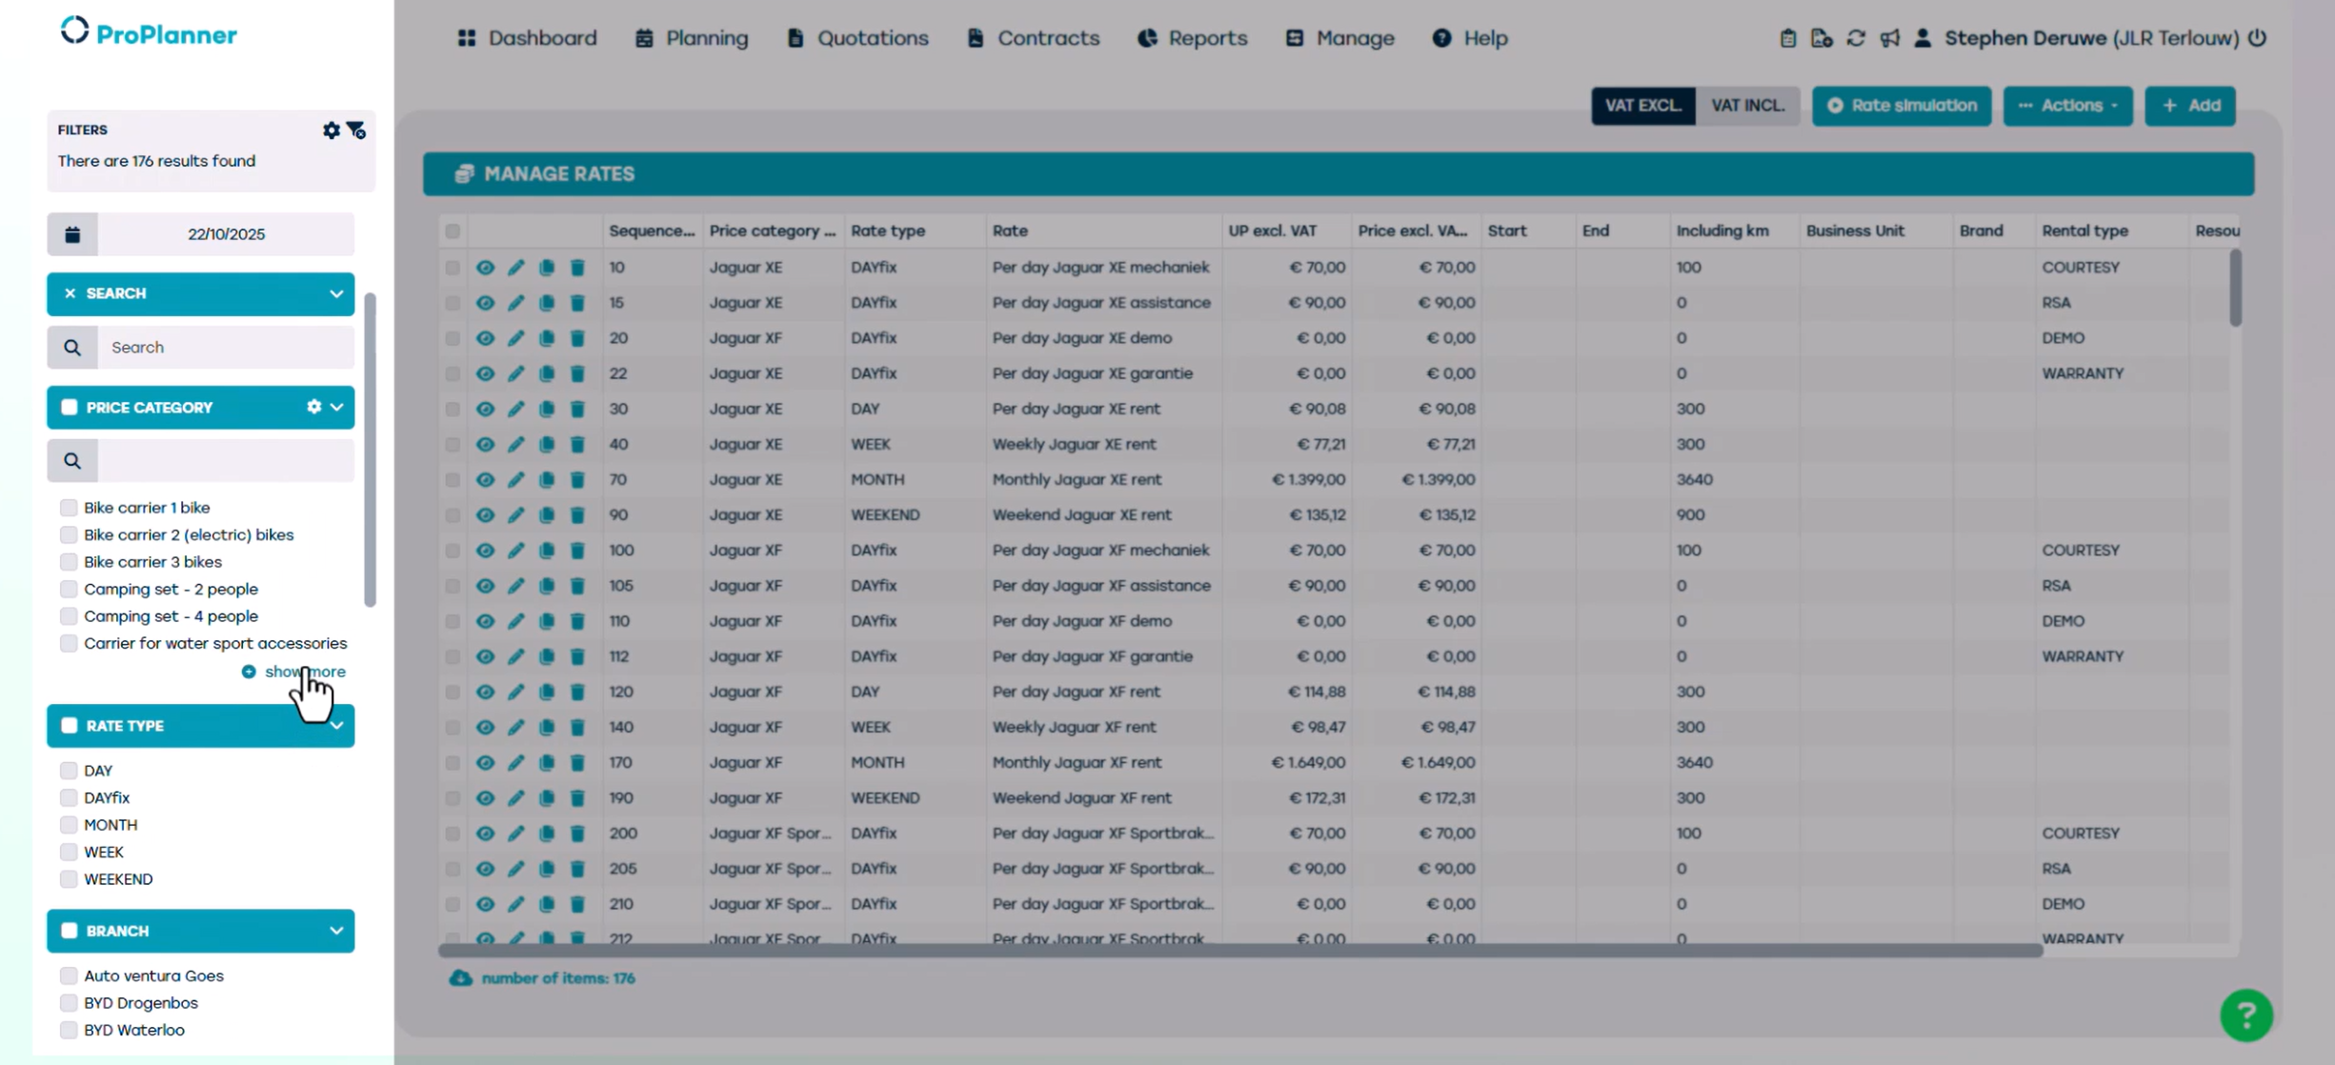Click the megaphone announcements icon
This screenshot has width=2335, height=1065.
coord(1889,38)
